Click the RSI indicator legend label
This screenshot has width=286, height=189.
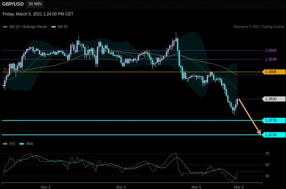[x=12, y=144]
